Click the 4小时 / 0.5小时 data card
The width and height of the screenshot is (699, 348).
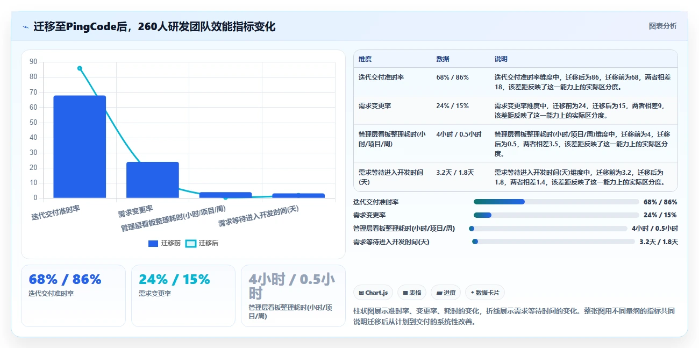pos(293,295)
